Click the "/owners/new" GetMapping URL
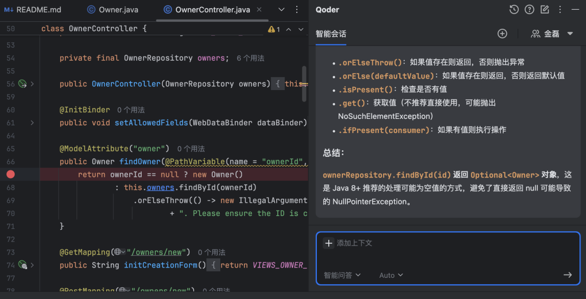This screenshot has width=586, height=299. click(156, 252)
